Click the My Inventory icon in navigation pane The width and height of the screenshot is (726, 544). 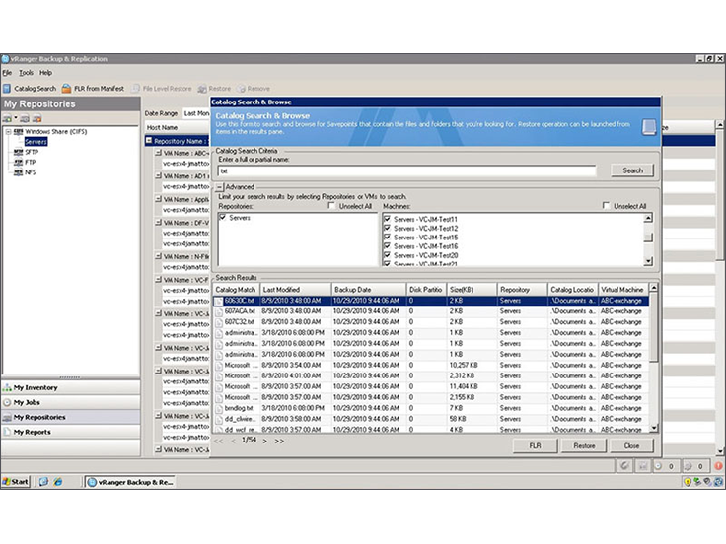(7, 387)
